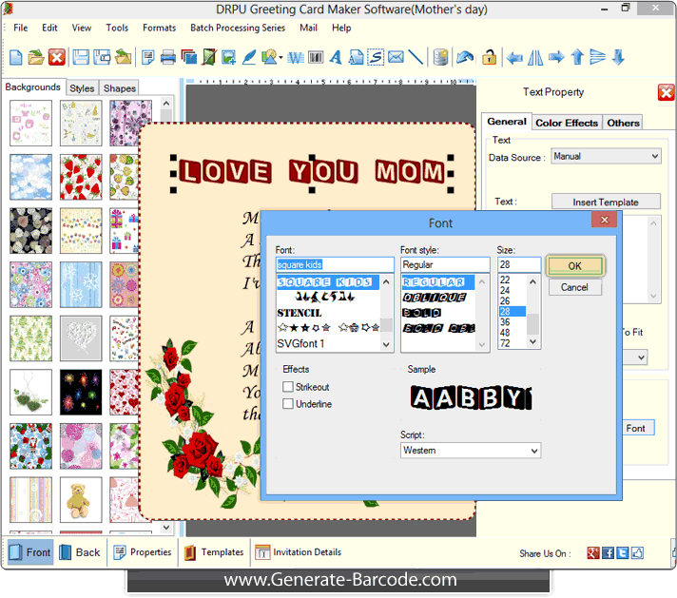
Task: Click the New blank document icon
Action: coord(16,57)
